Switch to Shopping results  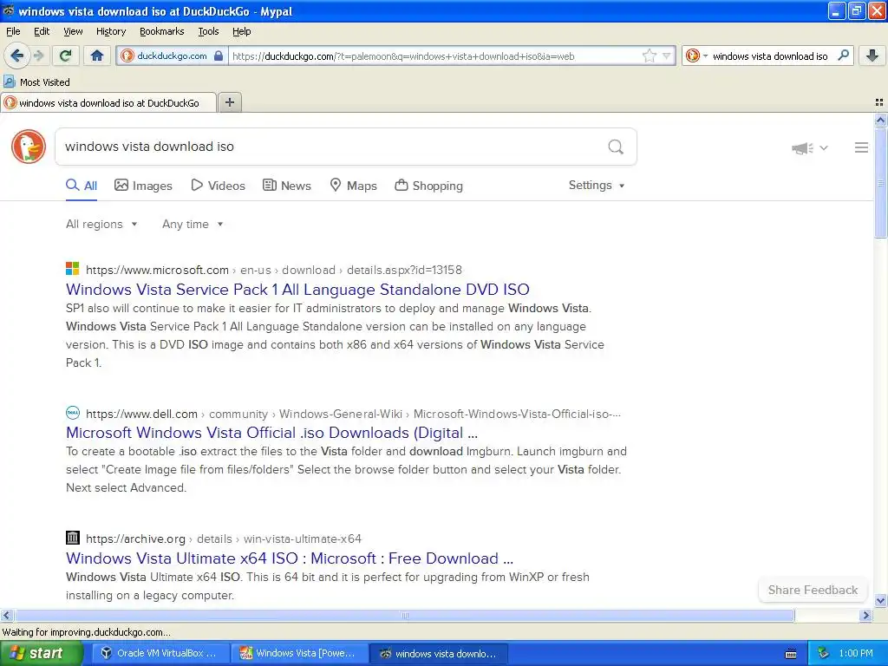[428, 186]
